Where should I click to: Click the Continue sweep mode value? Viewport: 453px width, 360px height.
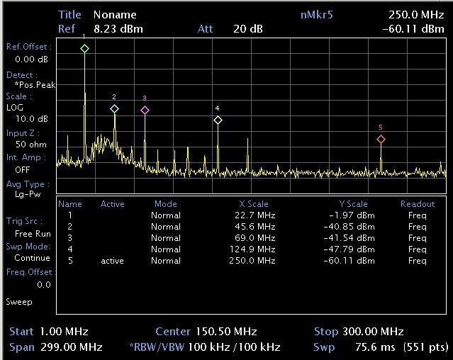pyautogui.click(x=33, y=258)
